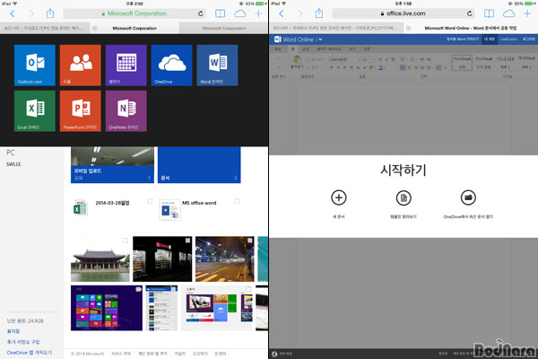Tap the office.live.com address bar
538x359 pixels.
pos(403,13)
